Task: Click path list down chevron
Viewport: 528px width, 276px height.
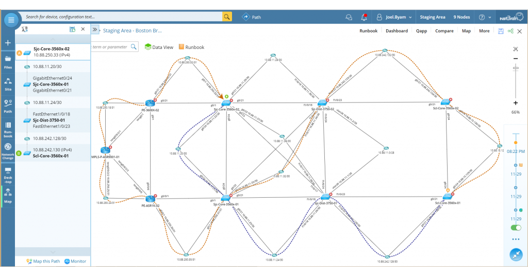Action: coord(53,252)
